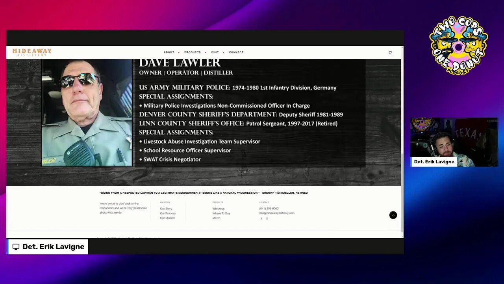Image resolution: width=504 pixels, height=284 pixels.
Task: Click the LINN COUNTY SHERIFF'S OFFICE line
Action: pos(238,123)
